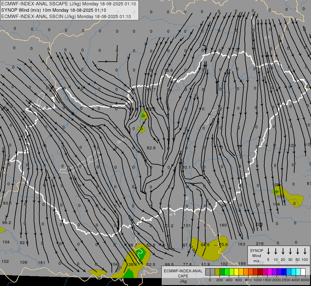The height and width of the screenshot is (286, 311).
Task: Click the map value 70.6
Action: [223, 244]
